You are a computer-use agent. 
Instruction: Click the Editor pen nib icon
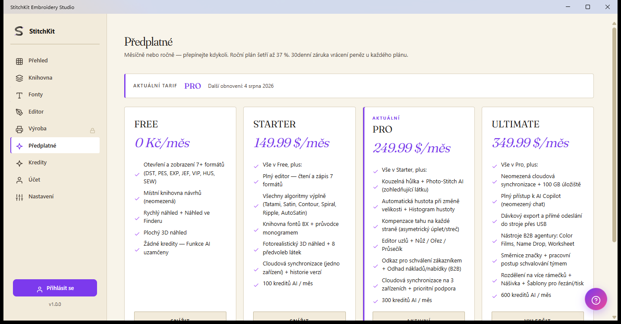(19, 112)
